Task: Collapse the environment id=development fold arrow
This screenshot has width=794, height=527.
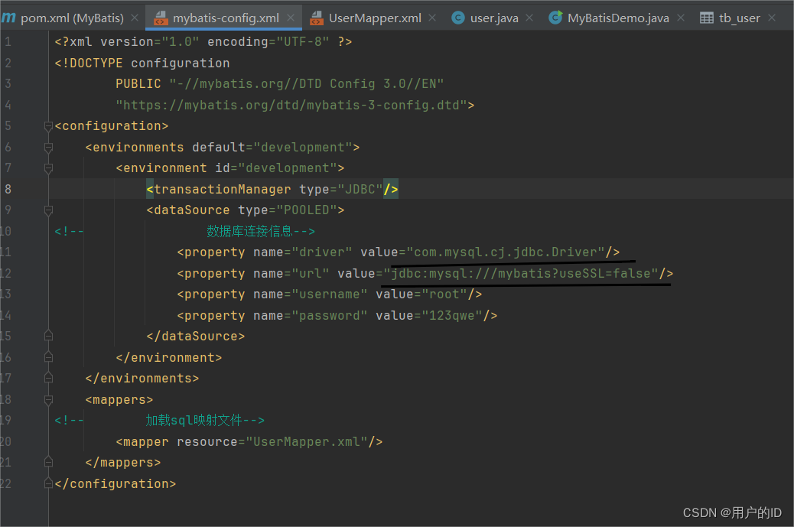Action: coord(47,168)
